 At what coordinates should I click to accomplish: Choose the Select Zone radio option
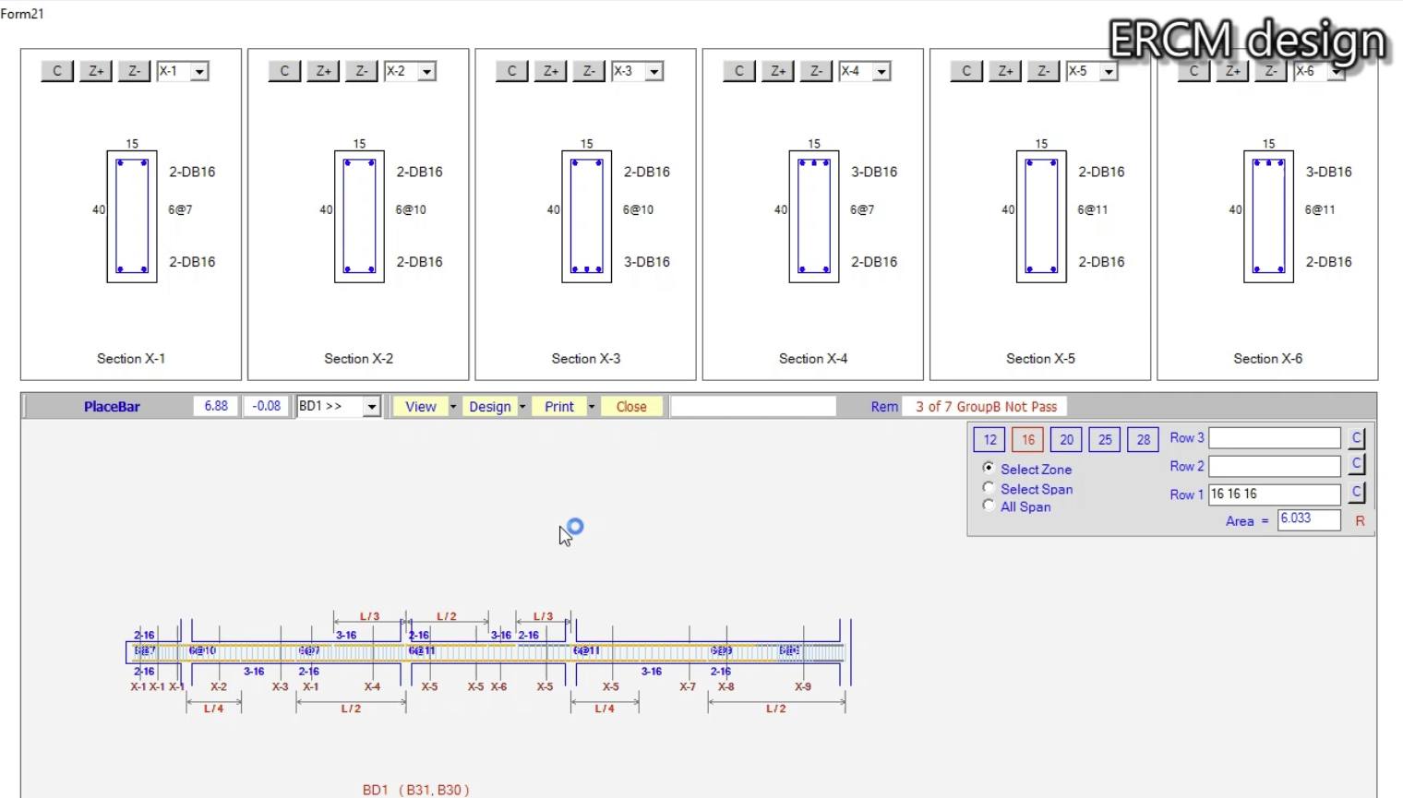989,469
